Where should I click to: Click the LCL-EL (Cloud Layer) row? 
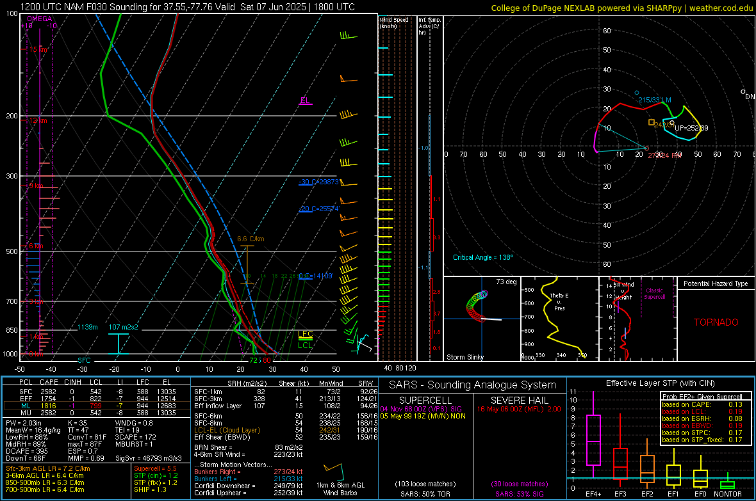286,430
